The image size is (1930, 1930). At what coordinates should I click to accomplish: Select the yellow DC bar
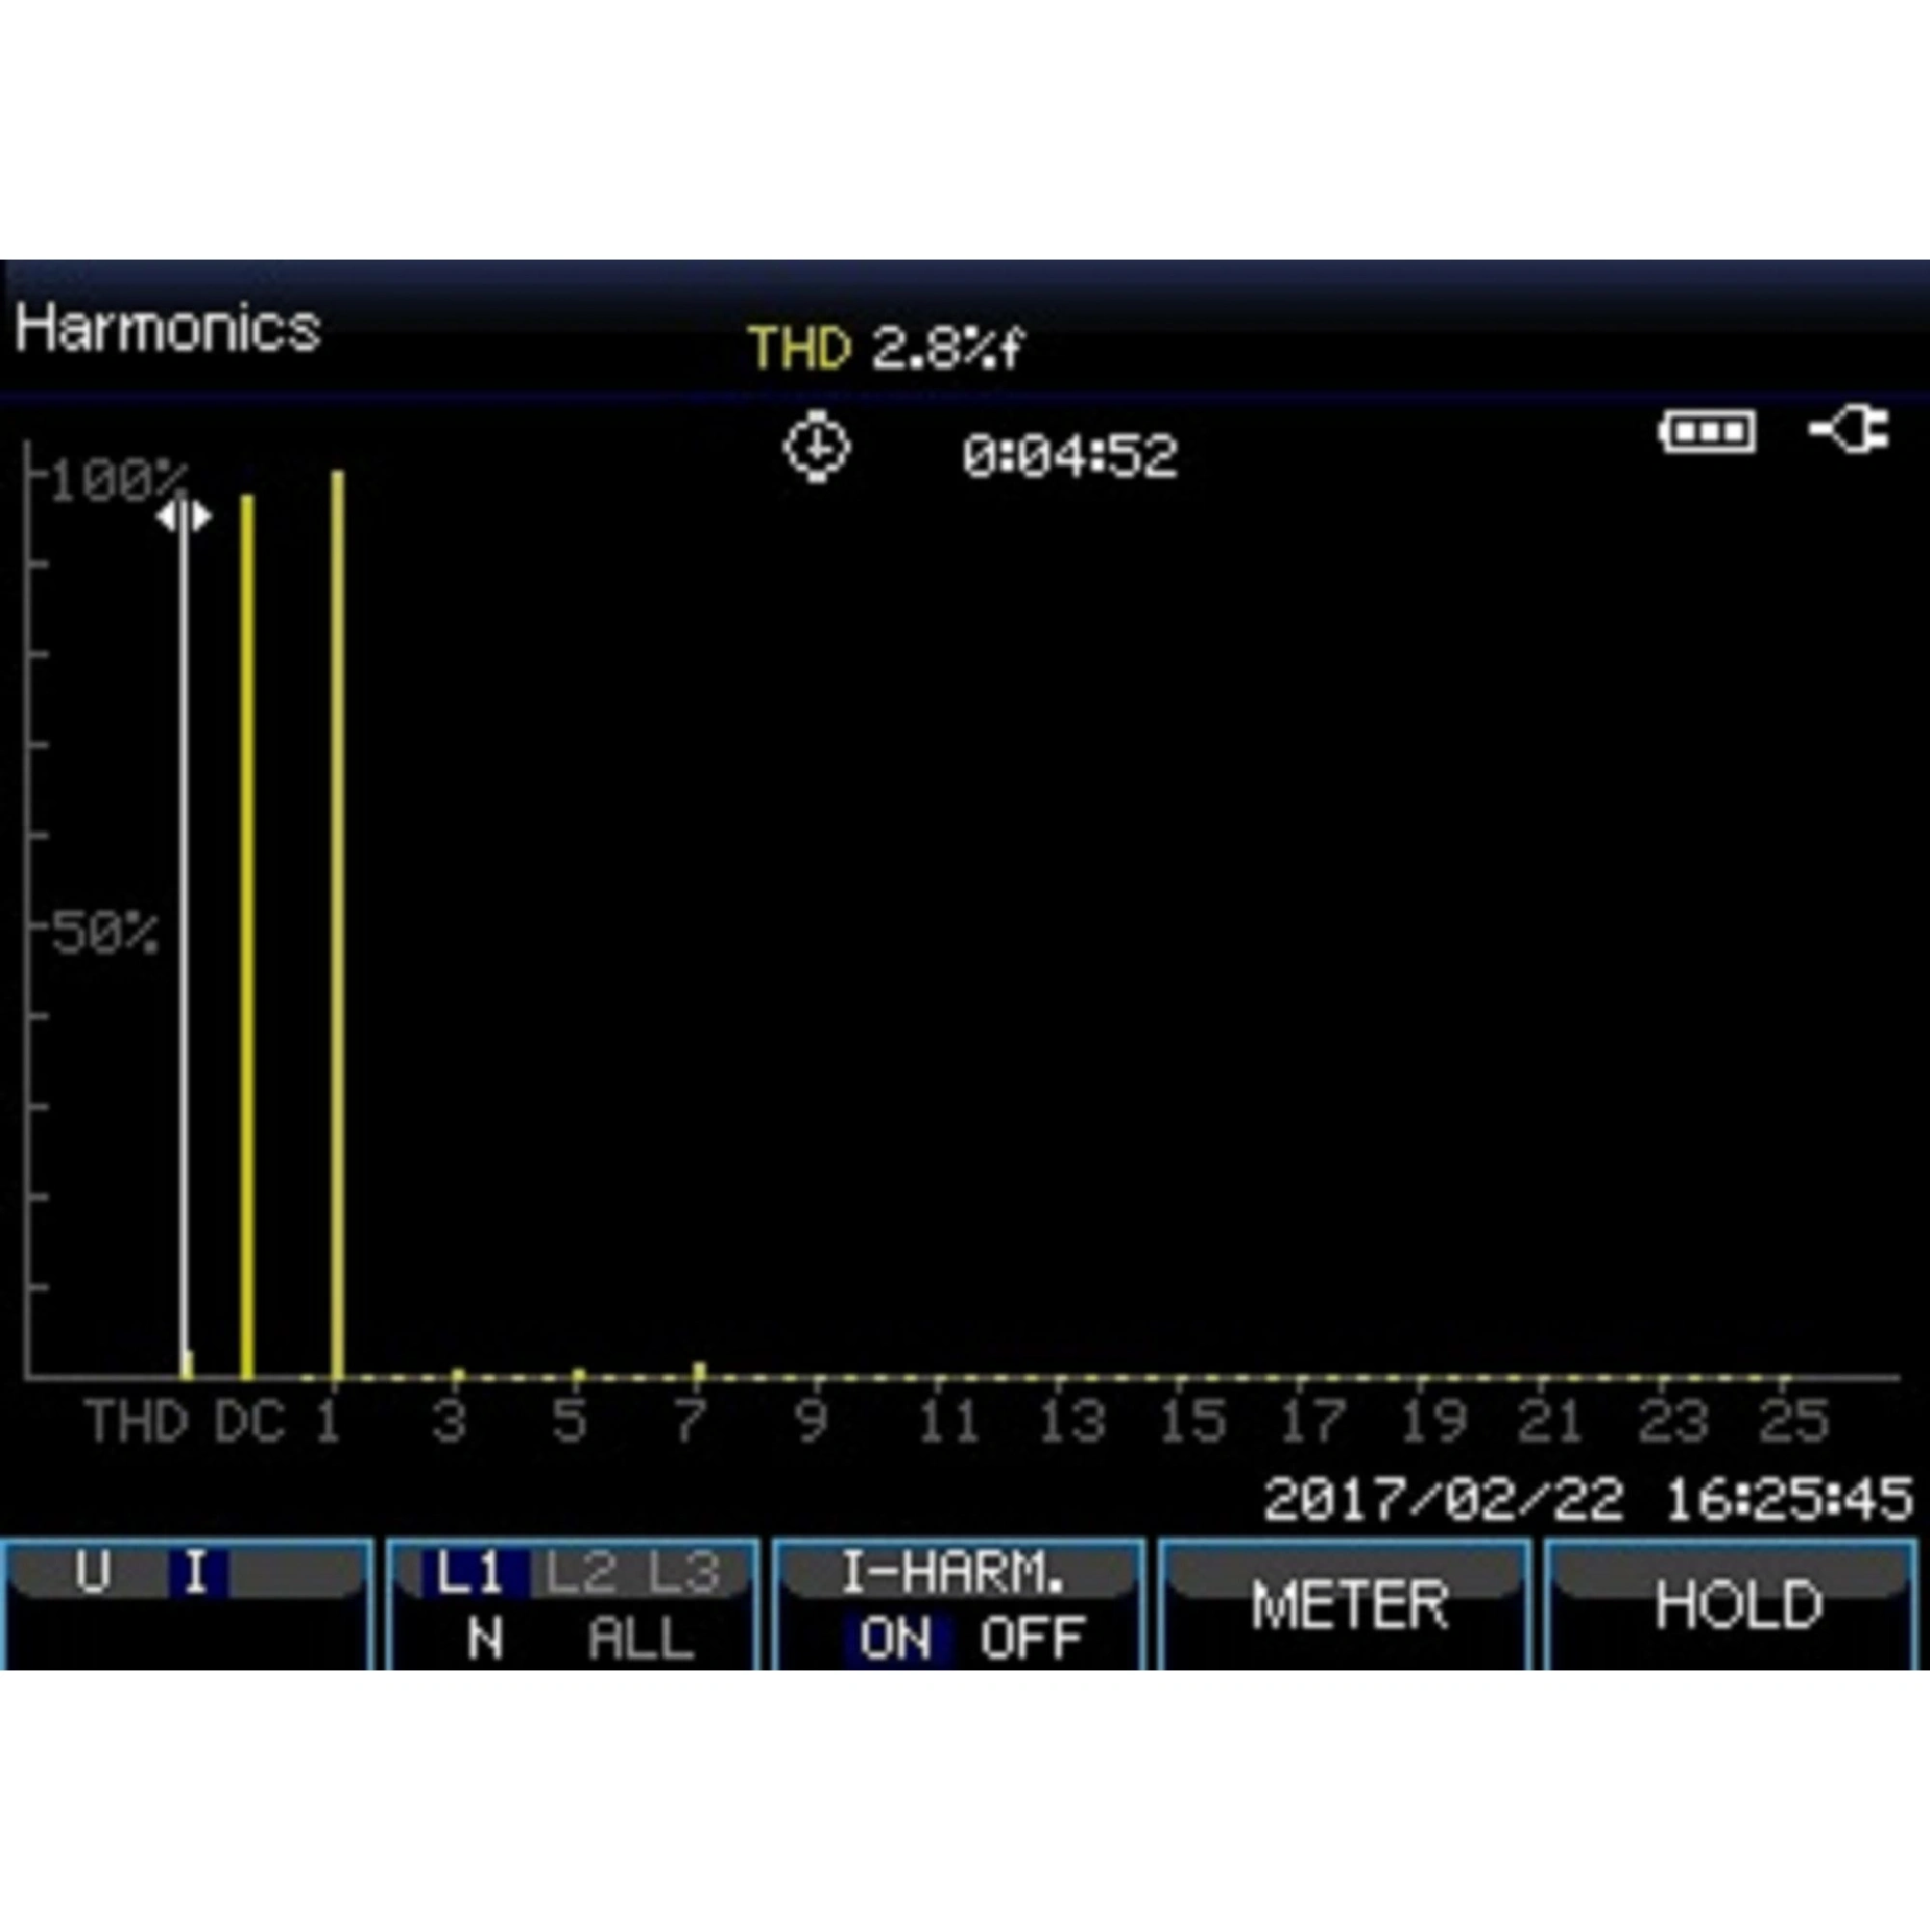247,937
